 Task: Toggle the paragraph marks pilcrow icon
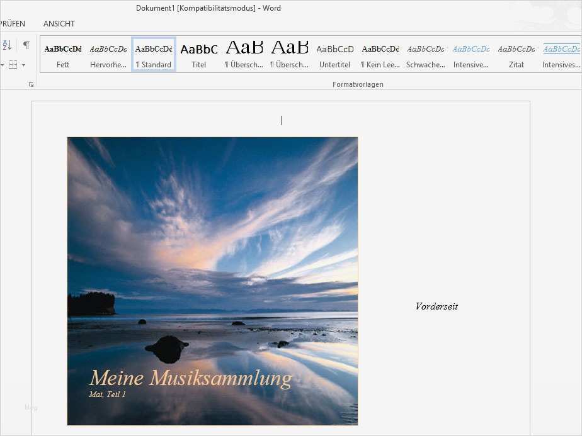(26, 45)
